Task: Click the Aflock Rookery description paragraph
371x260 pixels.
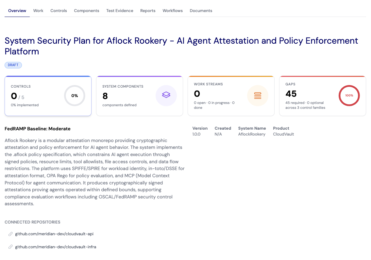Action: point(95,172)
